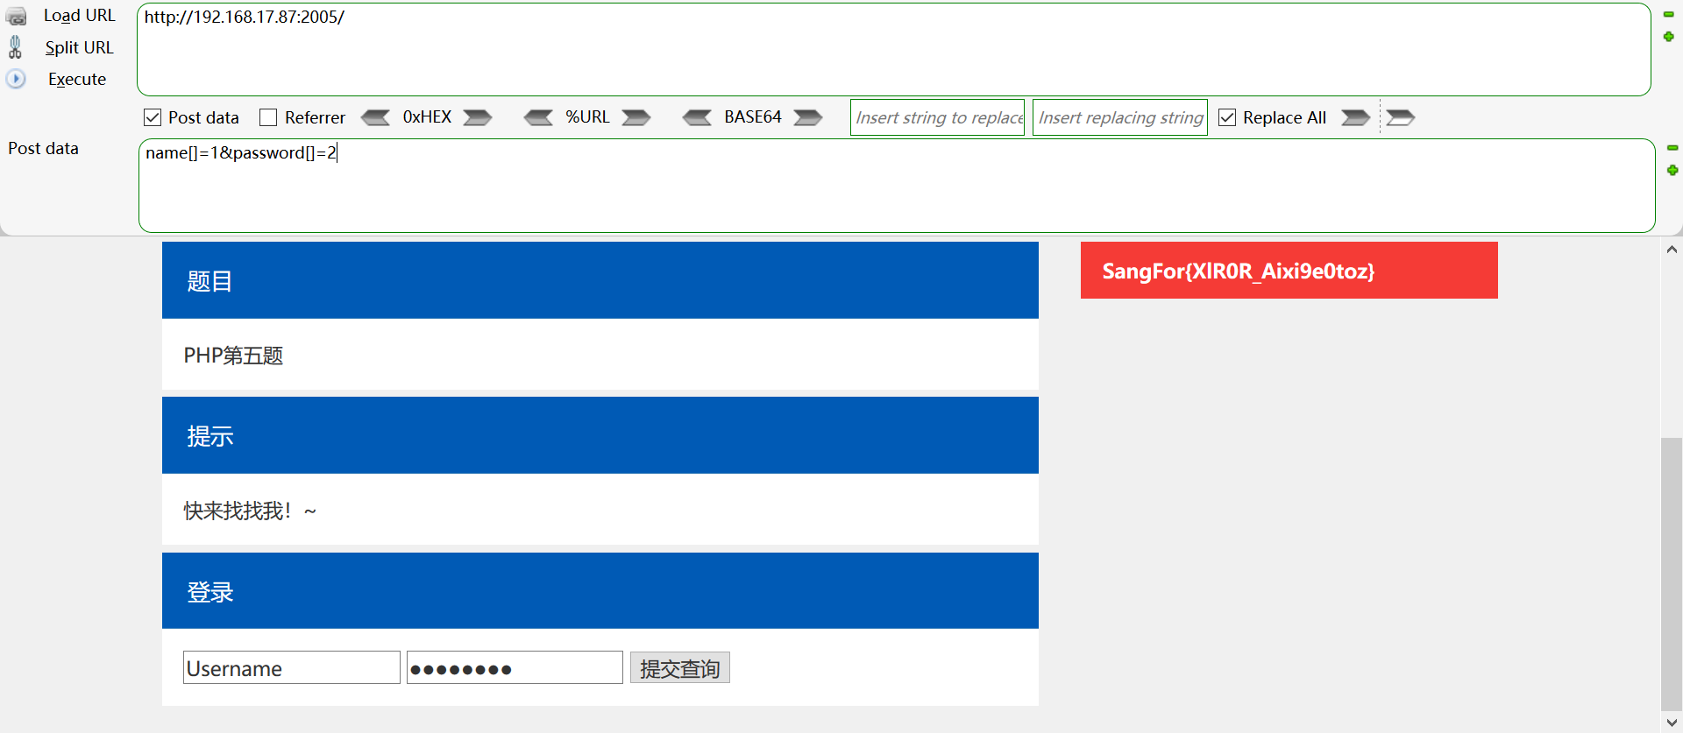Click the %URL encode right arrow

click(x=636, y=117)
